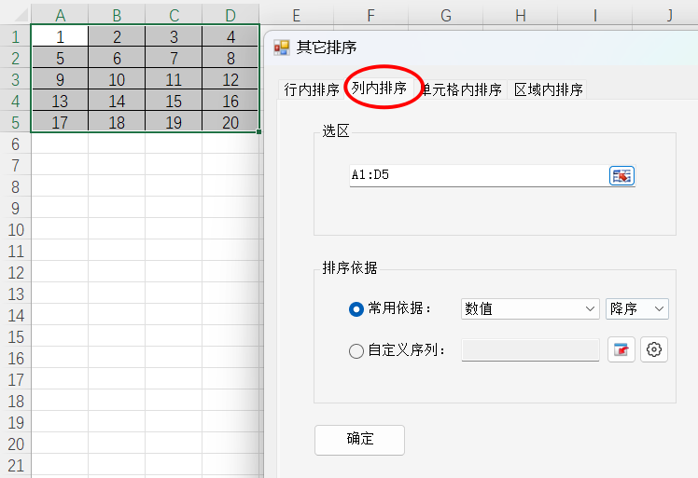698x478 pixels.
Task: Switch to the 列内排序 tab
Action: 379,88
